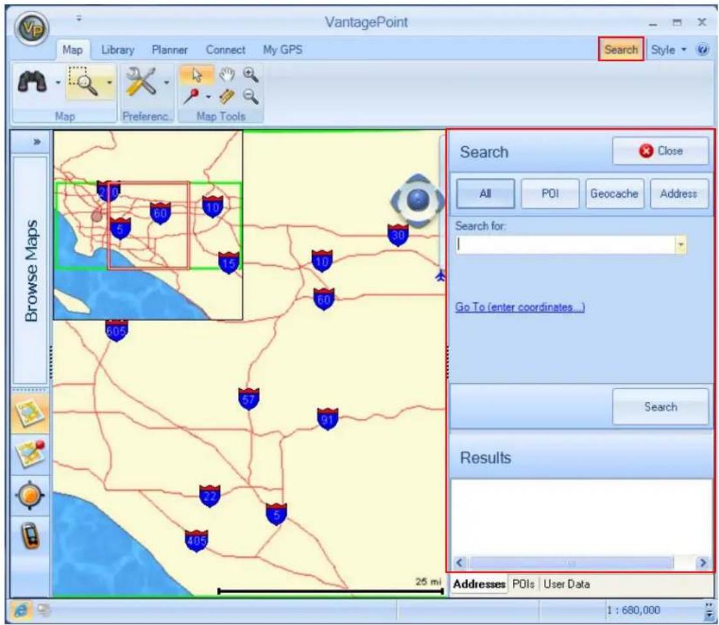Select the zoom-to-area magnifier tool
The height and width of the screenshot is (625, 719).
click(x=83, y=81)
